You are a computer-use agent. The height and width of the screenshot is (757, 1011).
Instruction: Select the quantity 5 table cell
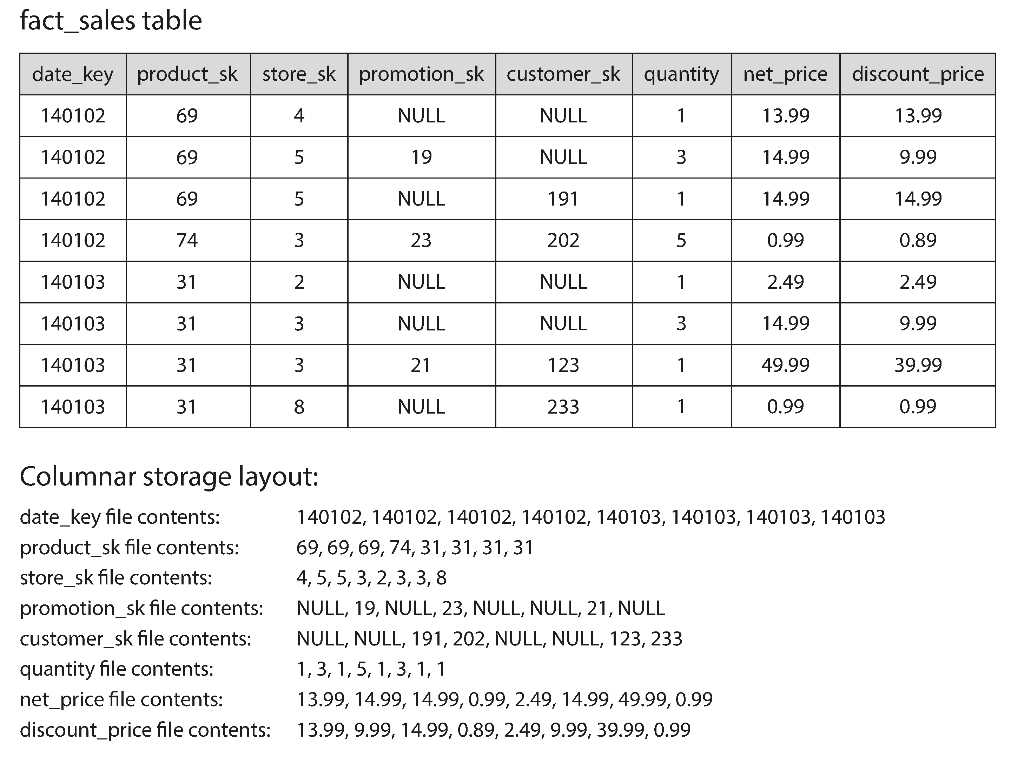681,240
